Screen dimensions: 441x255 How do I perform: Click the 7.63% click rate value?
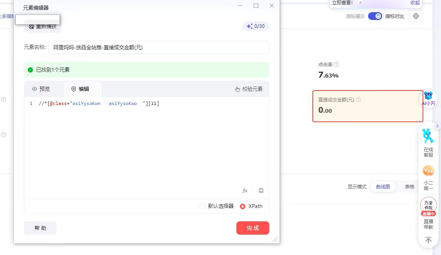[x=328, y=75]
